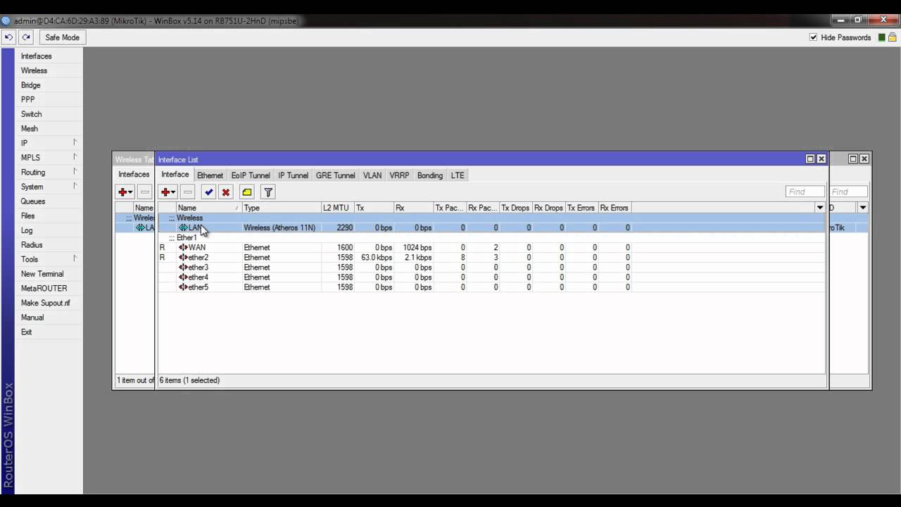Click the green CPU load indicator
This screenshot has width=901, height=507.
(882, 37)
